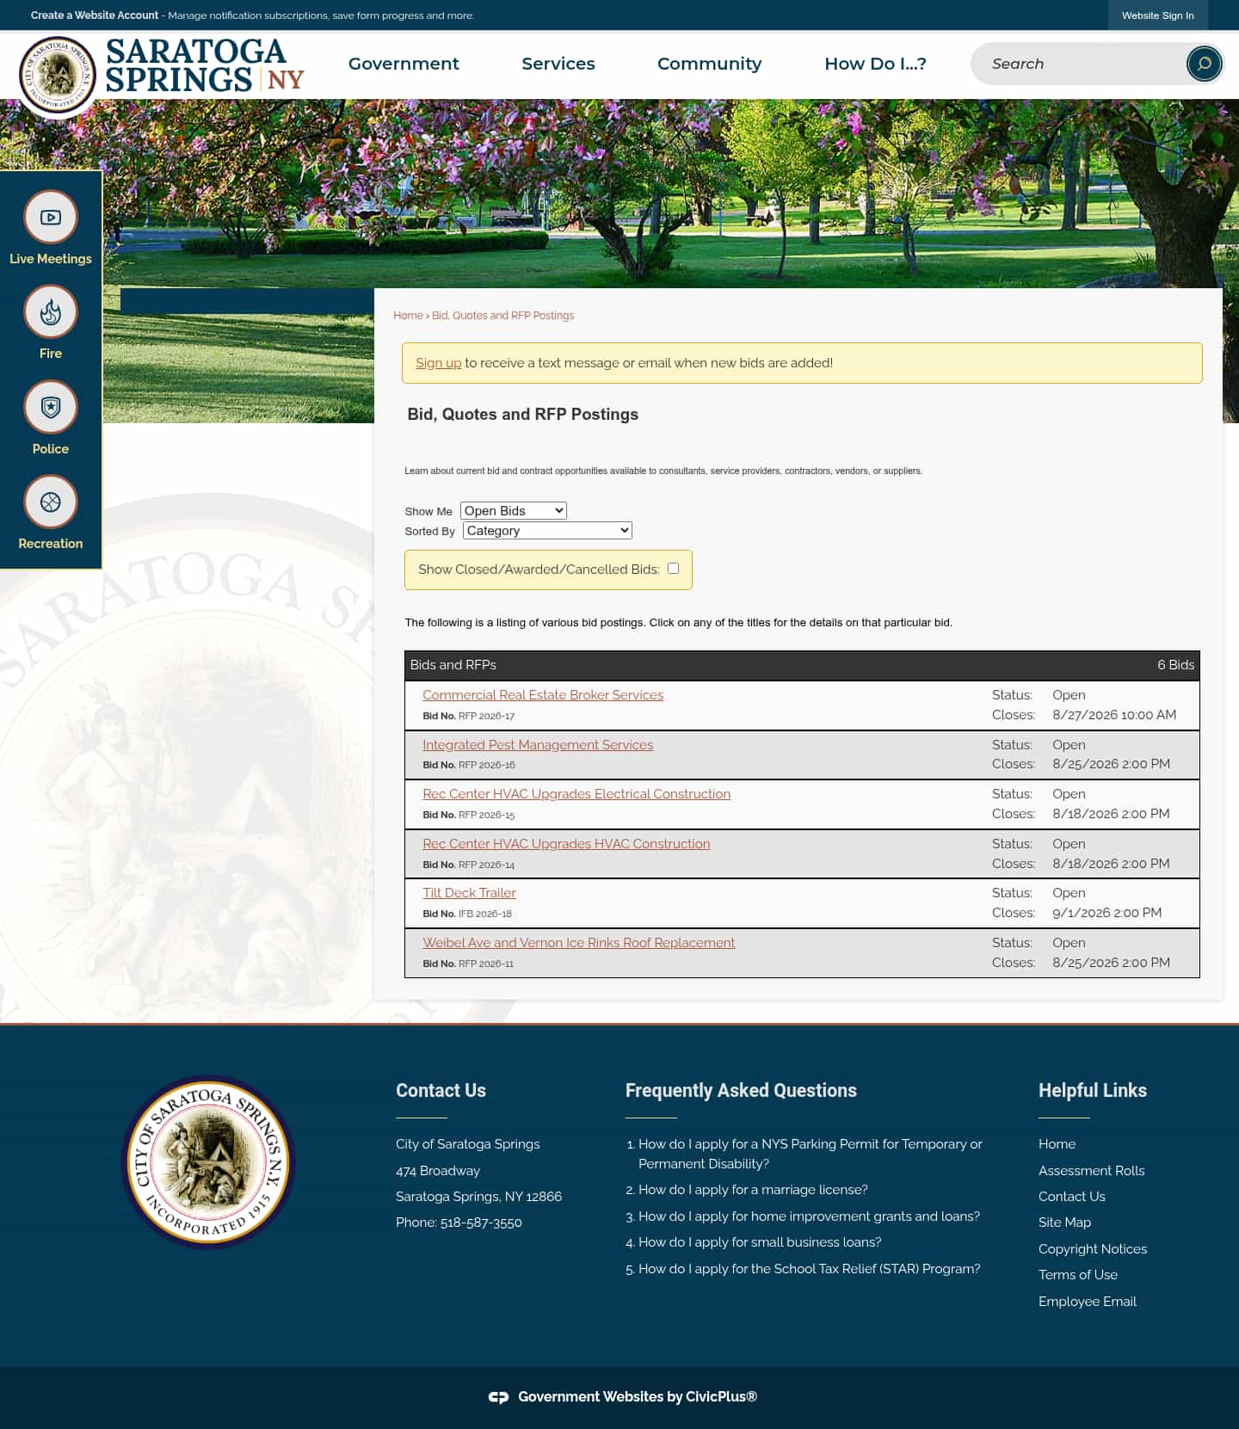Screen dimensions: 1239x1429
Task: Click the CivicPlus logo in footer
Action: (x=498, y=1397)
